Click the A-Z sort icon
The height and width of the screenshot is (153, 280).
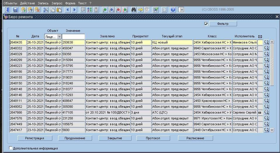tap(89, 10)
